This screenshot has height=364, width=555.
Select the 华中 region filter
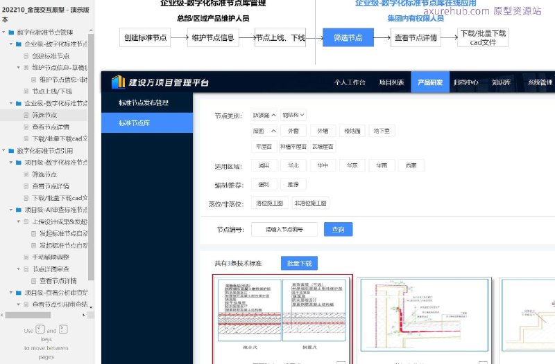coord(323,165)
